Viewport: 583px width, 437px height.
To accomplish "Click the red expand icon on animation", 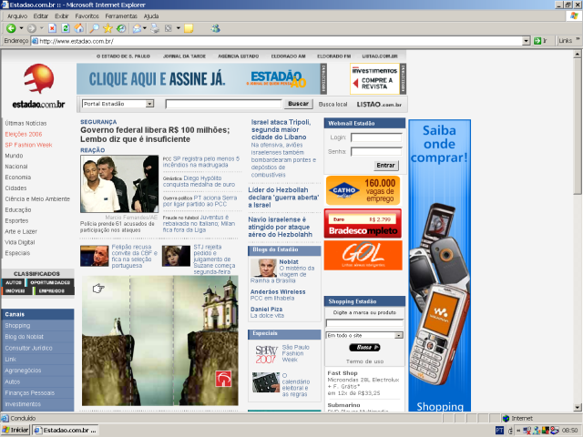I will tap(223, 380).
